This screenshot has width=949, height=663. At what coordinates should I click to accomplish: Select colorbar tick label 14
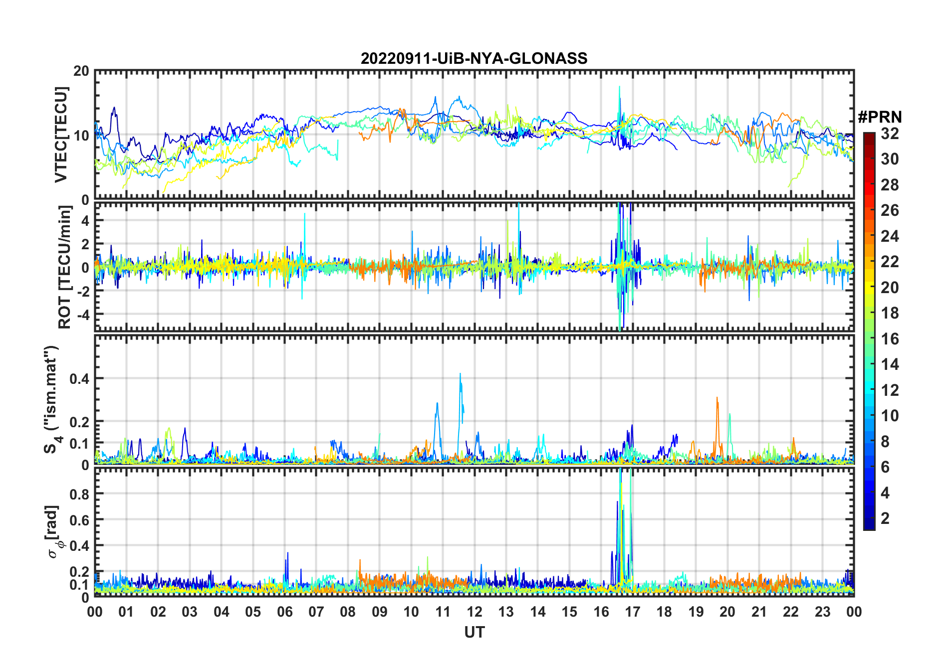point(890,364)
